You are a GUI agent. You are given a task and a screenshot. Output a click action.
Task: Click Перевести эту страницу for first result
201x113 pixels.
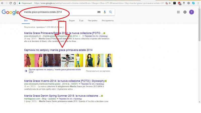click(x=96, y=36)
